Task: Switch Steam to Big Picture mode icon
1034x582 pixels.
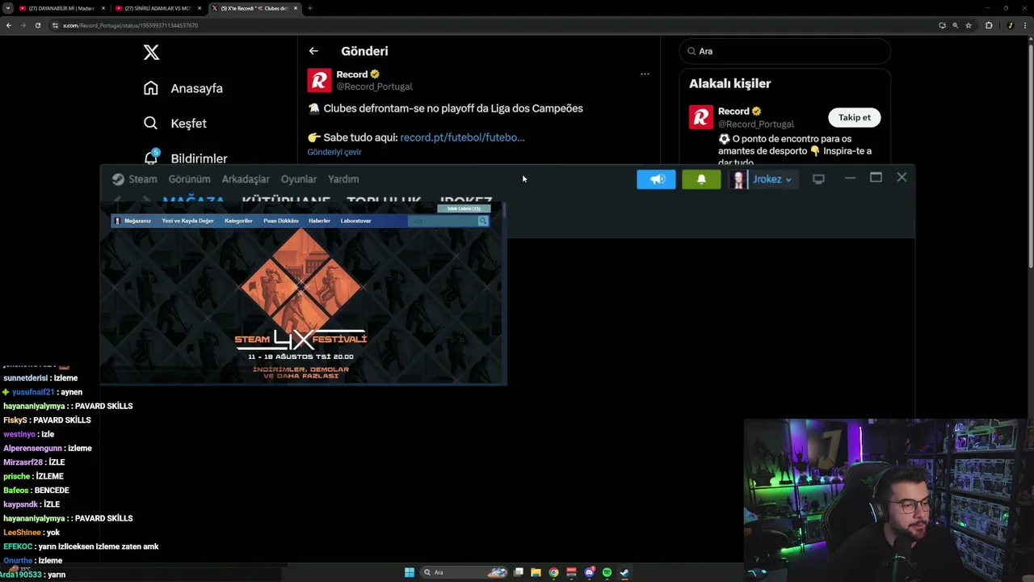Action: 818,179
